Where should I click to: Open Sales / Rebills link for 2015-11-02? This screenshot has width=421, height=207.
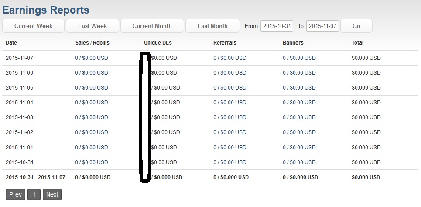[x=91, y=132]
